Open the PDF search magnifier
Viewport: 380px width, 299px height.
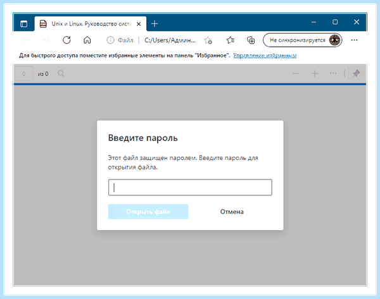(x=61, y=73)
